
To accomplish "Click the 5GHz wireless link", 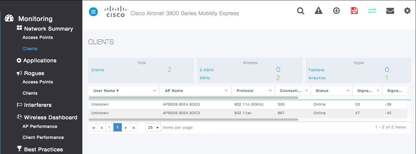I will [x=205, y=78].
